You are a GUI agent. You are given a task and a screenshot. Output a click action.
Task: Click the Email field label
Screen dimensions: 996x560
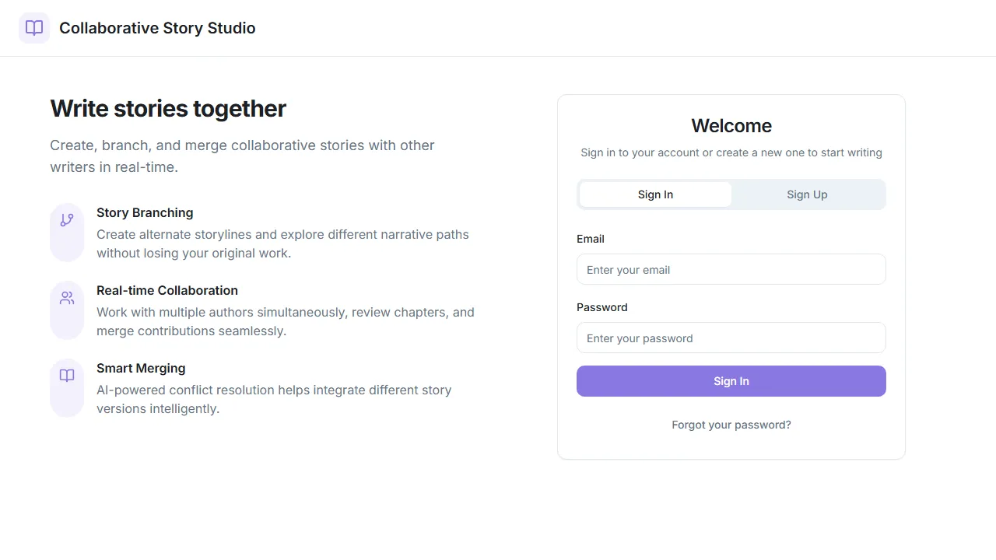590,239
